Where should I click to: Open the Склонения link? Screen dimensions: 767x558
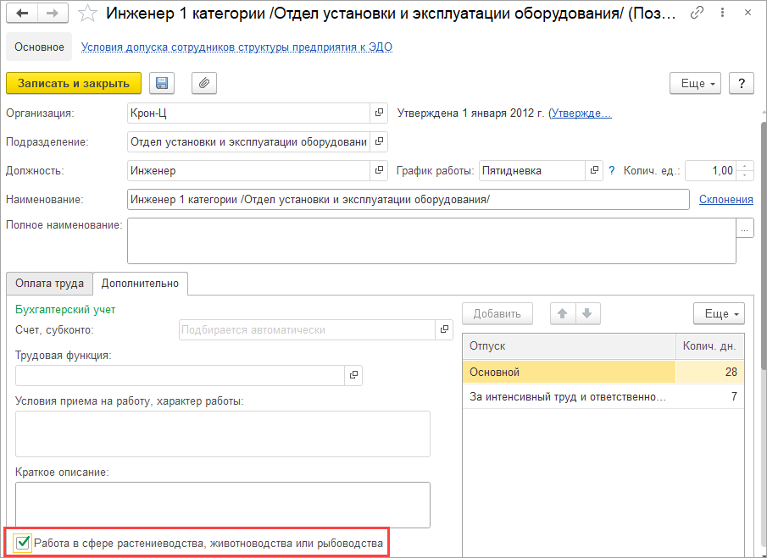(x=725, y=199)
